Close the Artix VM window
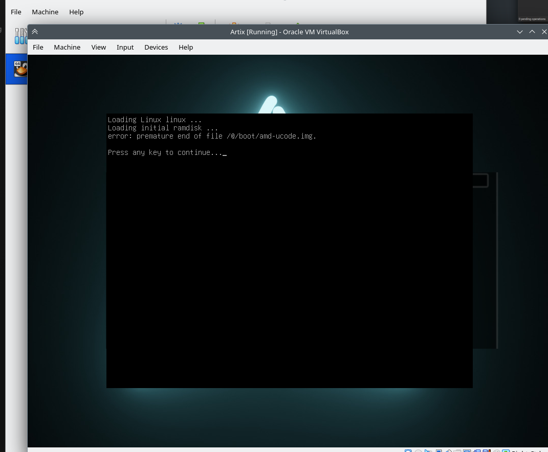Screen dimensions: 548x452 (544, 32)
